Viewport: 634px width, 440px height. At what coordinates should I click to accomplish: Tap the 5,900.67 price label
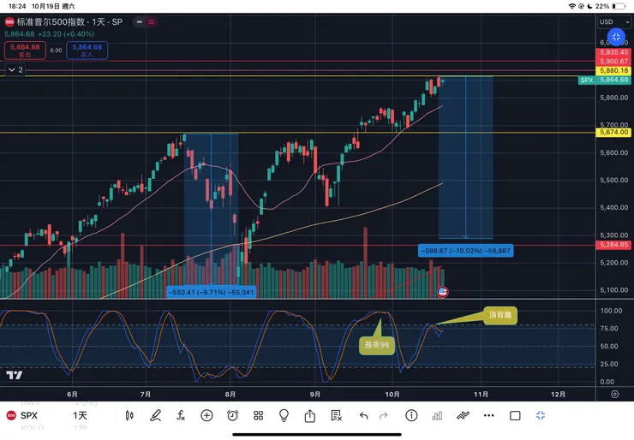click(x=613, y=62)
